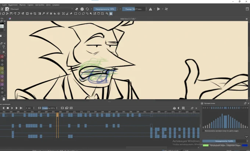The image size is (250, 151).
Task: Reload the original brush preset
Action: 87,9
